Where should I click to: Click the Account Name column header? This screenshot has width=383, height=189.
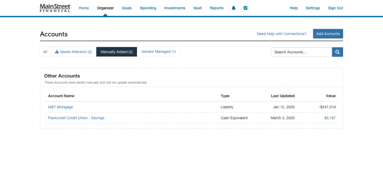click(61, 96)
